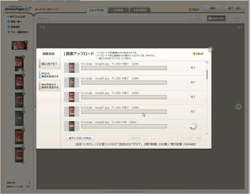Jump to the last page arrow icon
This screenshot has width=250, height=194.
(240, 27)
